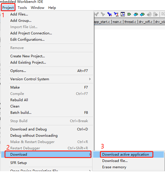Open the drv_wifi.c tab

point(146,22)
